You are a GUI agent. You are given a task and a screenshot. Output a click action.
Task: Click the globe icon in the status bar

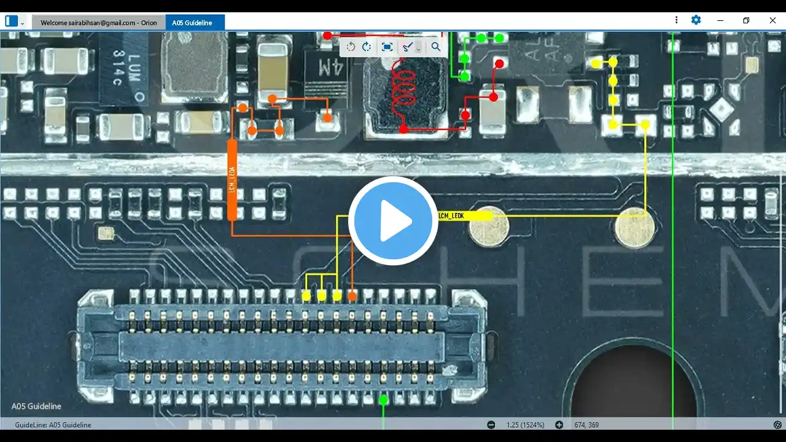[x=777, y=425]
